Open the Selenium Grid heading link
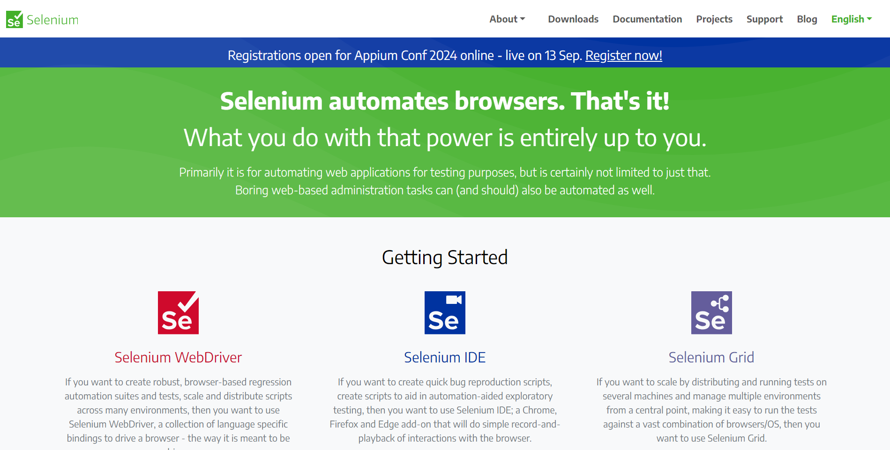 coord(711,357)
